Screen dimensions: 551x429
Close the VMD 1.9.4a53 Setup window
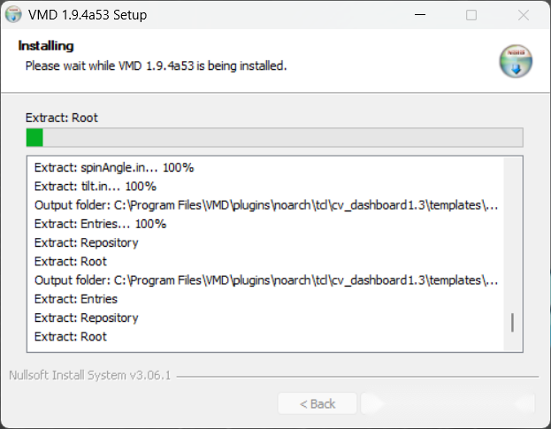tap(524, 15)
